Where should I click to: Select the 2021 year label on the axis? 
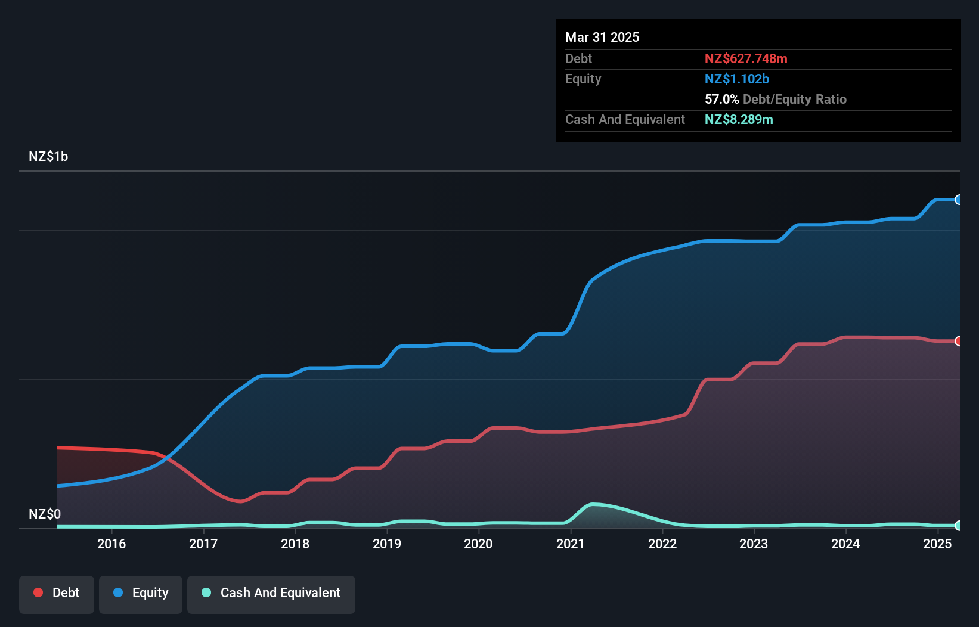571,544
